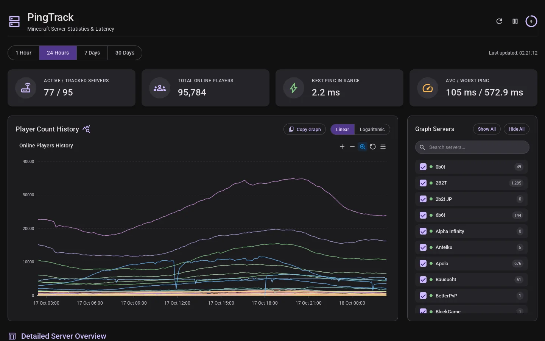This screenshot has width=545, height=341.
Task: Uncheck the 0b0t server checkbox
Action: [423, 167]
